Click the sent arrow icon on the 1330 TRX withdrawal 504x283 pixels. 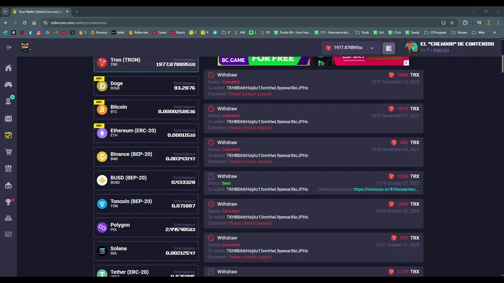[x=211, y=176]
